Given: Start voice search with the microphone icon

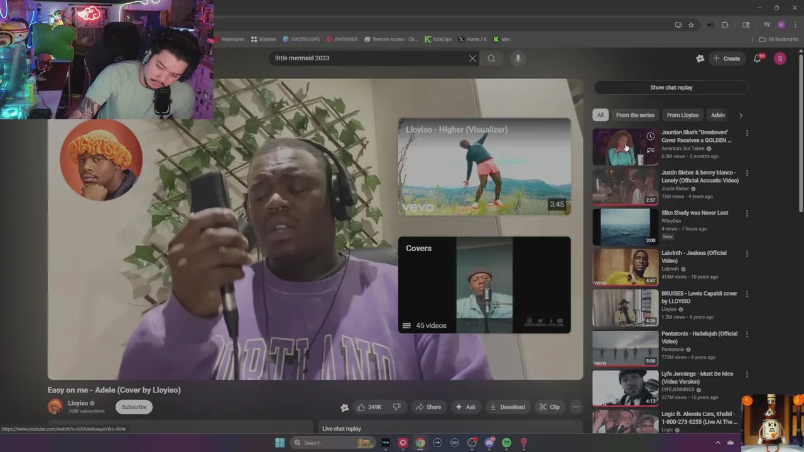Looking at the screenshot, I should 518,58.
